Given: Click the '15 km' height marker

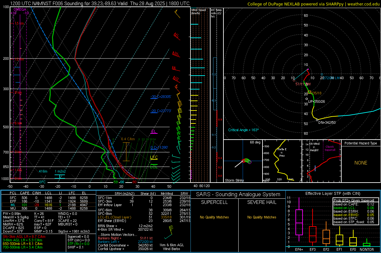Looking at the screenshot, I should 19,23.
